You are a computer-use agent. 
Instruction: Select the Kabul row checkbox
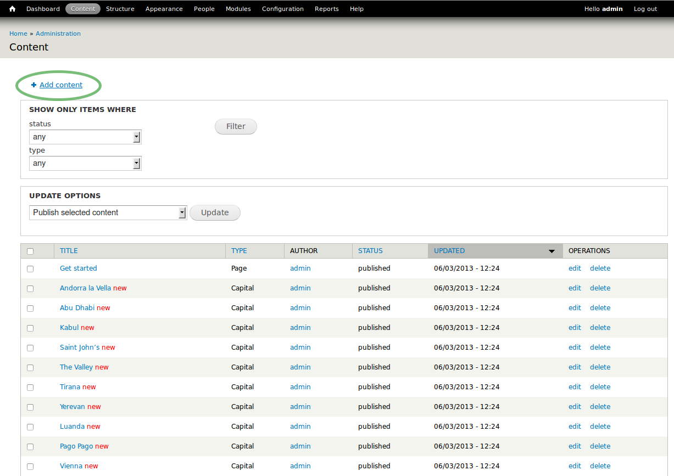click(x=30, y=328)
